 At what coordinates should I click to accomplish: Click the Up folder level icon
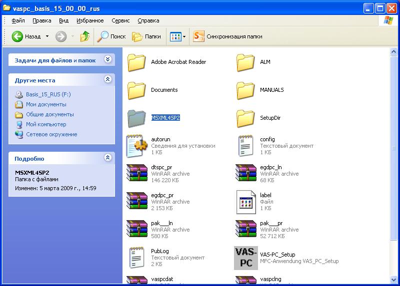(85, 36)
